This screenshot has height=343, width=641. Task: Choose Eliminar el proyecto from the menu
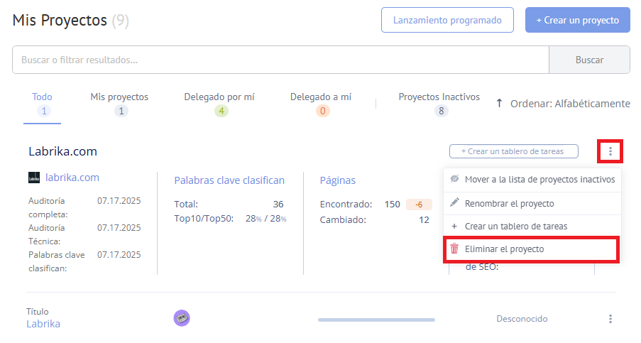point(532,249)
